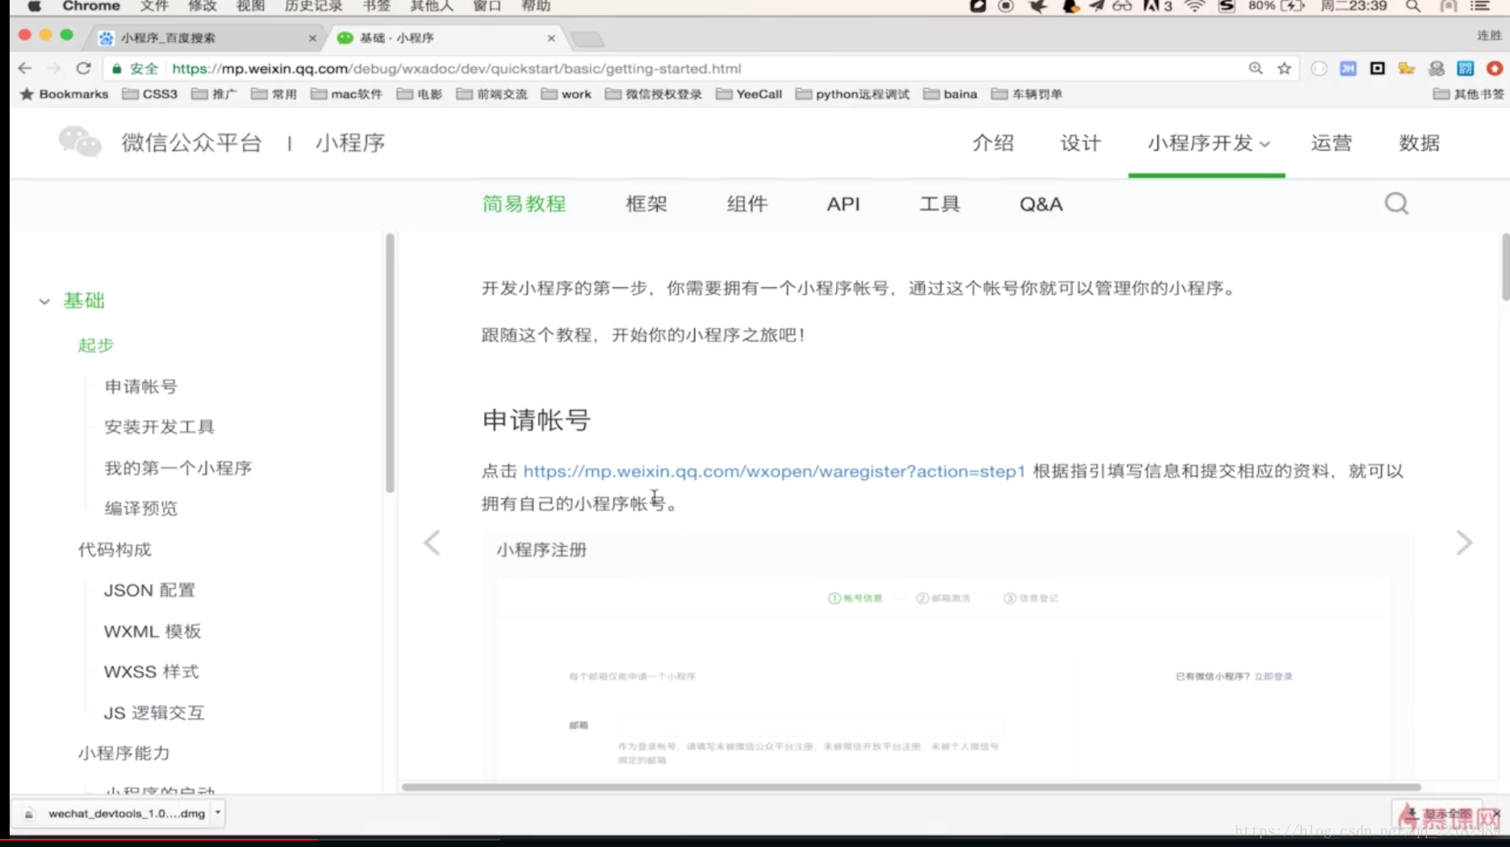
Task: Open the notification center list icon
Action: click(x=1480, y=6)
